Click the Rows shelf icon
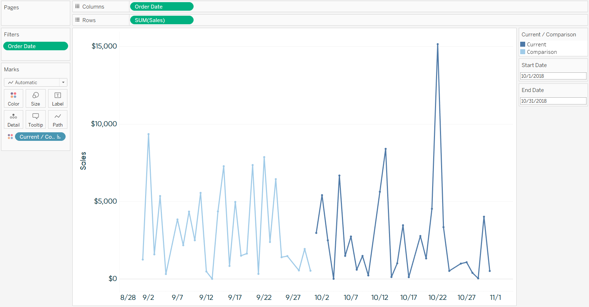The width and height of the screenshot is (589, 307). pyautogui.click(x=77, y=20)
